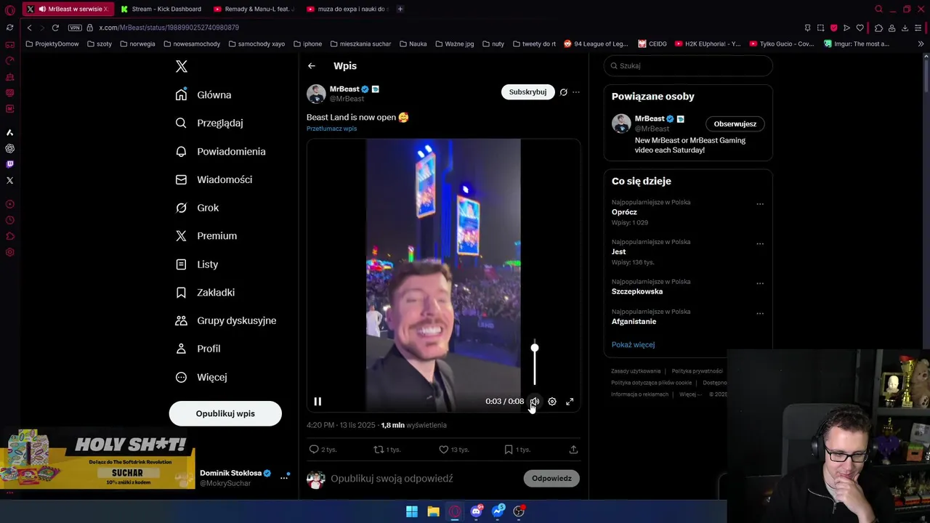Switch to muza do expa tab
Screen dimensions: 930x523
click(347, 9)
